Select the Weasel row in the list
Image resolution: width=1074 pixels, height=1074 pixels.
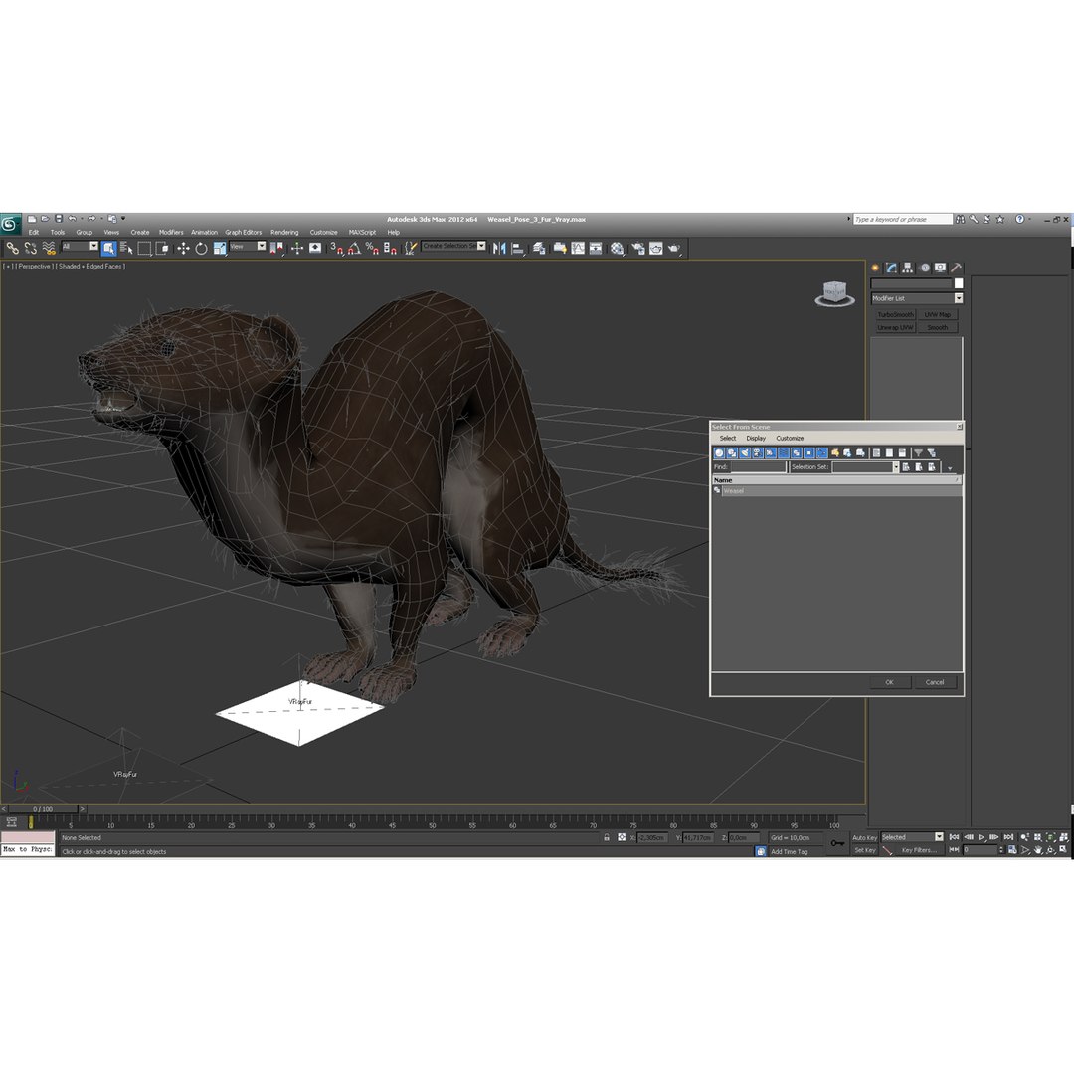(837, 491)
